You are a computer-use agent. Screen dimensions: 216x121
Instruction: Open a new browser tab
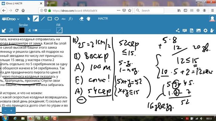point(48,3)
